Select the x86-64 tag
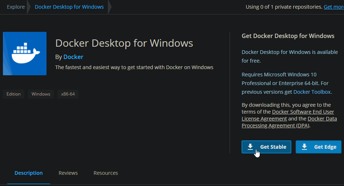344x186 pixels. click(x=68, y=94)
